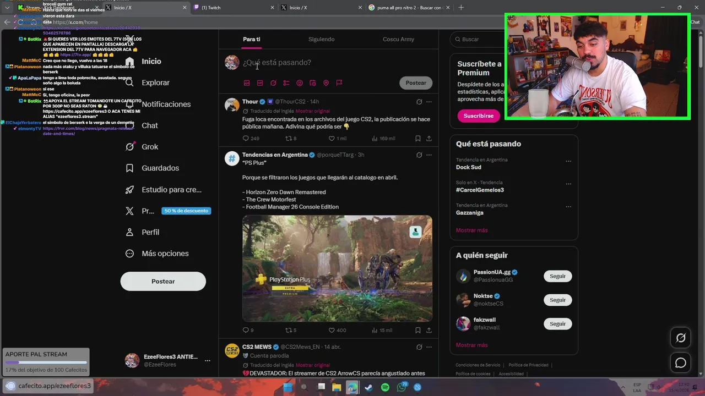Add a photo to the new post
Viewport: 705px width, 396px height.
[247, 83]
